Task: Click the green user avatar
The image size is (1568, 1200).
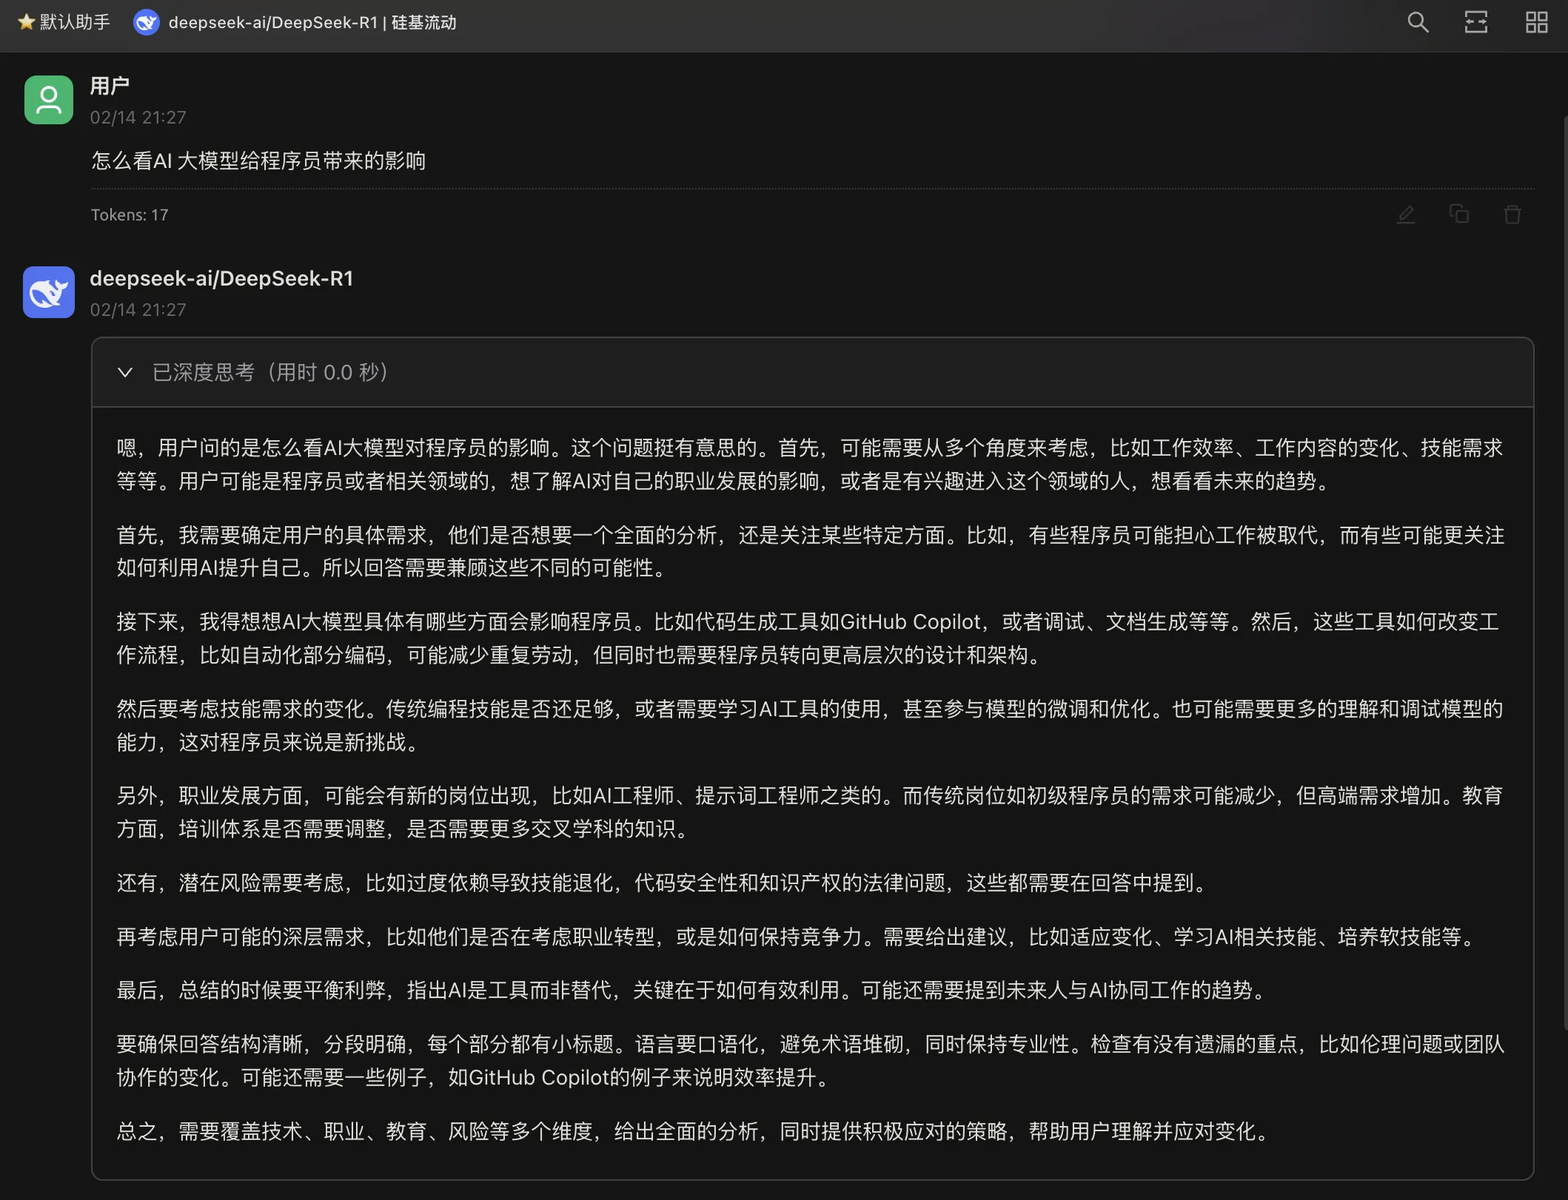Action: 49,100
